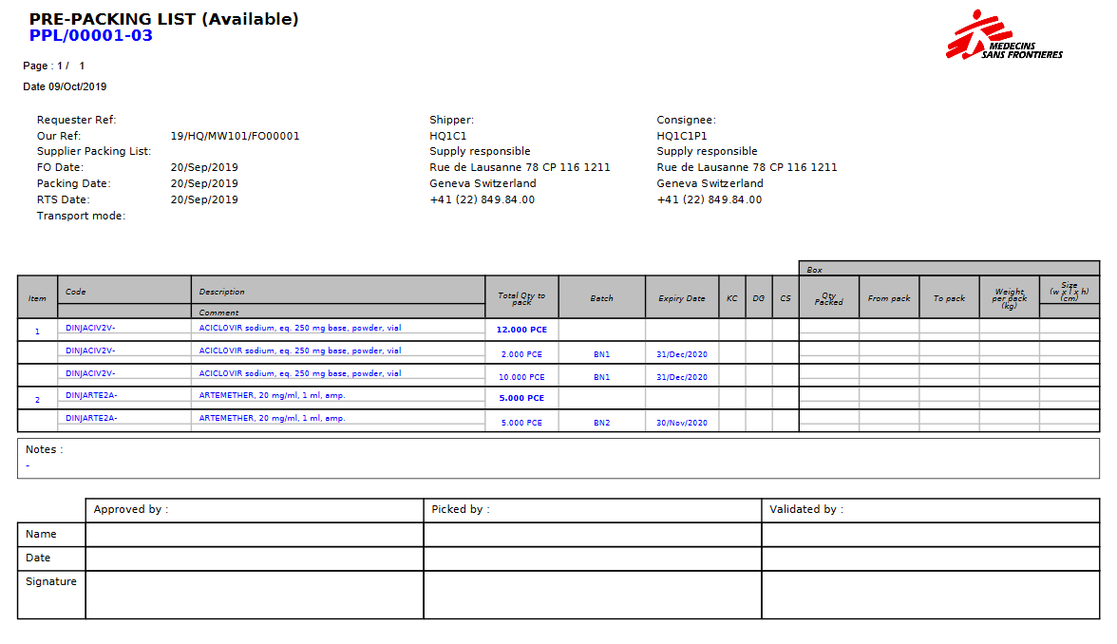Click the 2.000 PCE quantity
The image size is (1117, 644).
(x=521, y=354)
